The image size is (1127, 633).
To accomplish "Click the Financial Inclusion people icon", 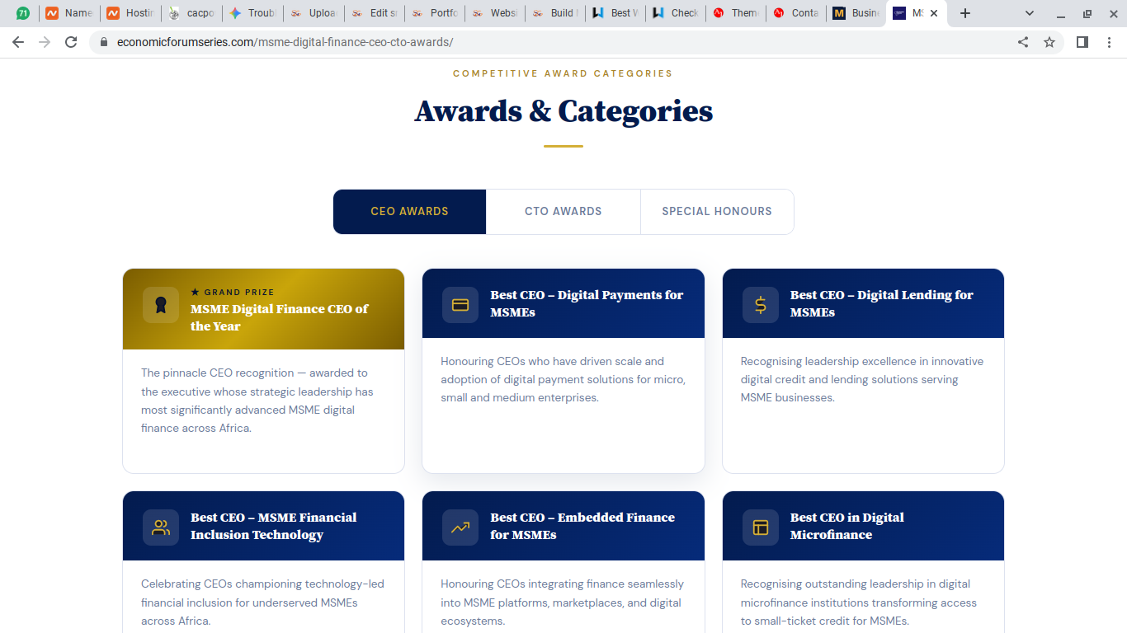I will tap(161, 527).
